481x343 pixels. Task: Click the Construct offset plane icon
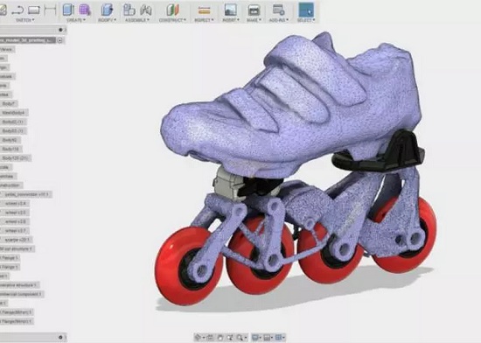click(x=172, y=10)
